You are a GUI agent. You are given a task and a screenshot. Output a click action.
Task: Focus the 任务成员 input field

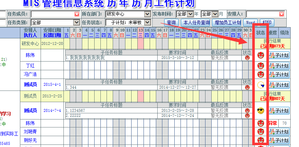[55, 14]
